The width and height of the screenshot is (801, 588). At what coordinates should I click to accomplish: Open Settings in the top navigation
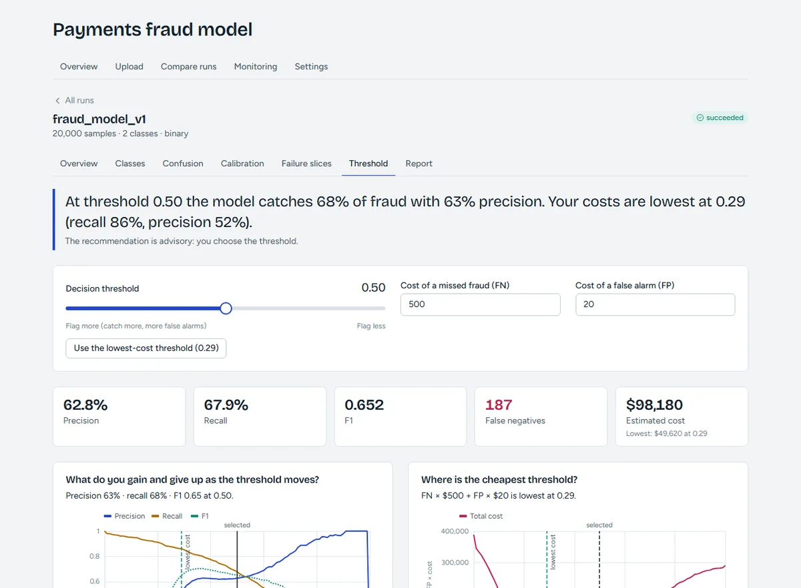pyautogui.click(x=311, y=67)
